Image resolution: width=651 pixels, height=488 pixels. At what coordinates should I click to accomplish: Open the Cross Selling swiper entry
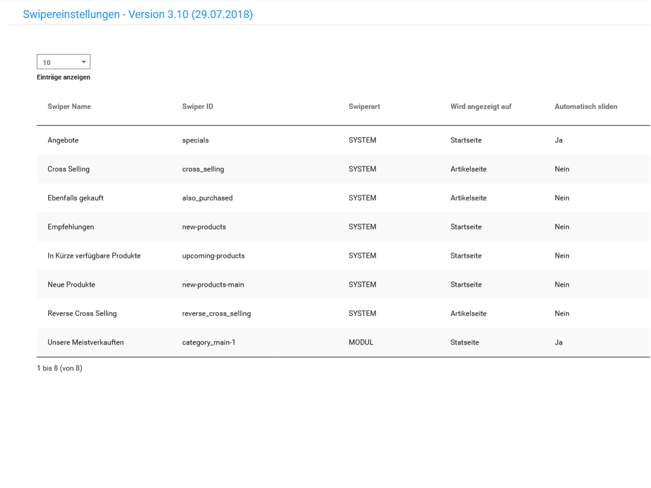[69, 169]
